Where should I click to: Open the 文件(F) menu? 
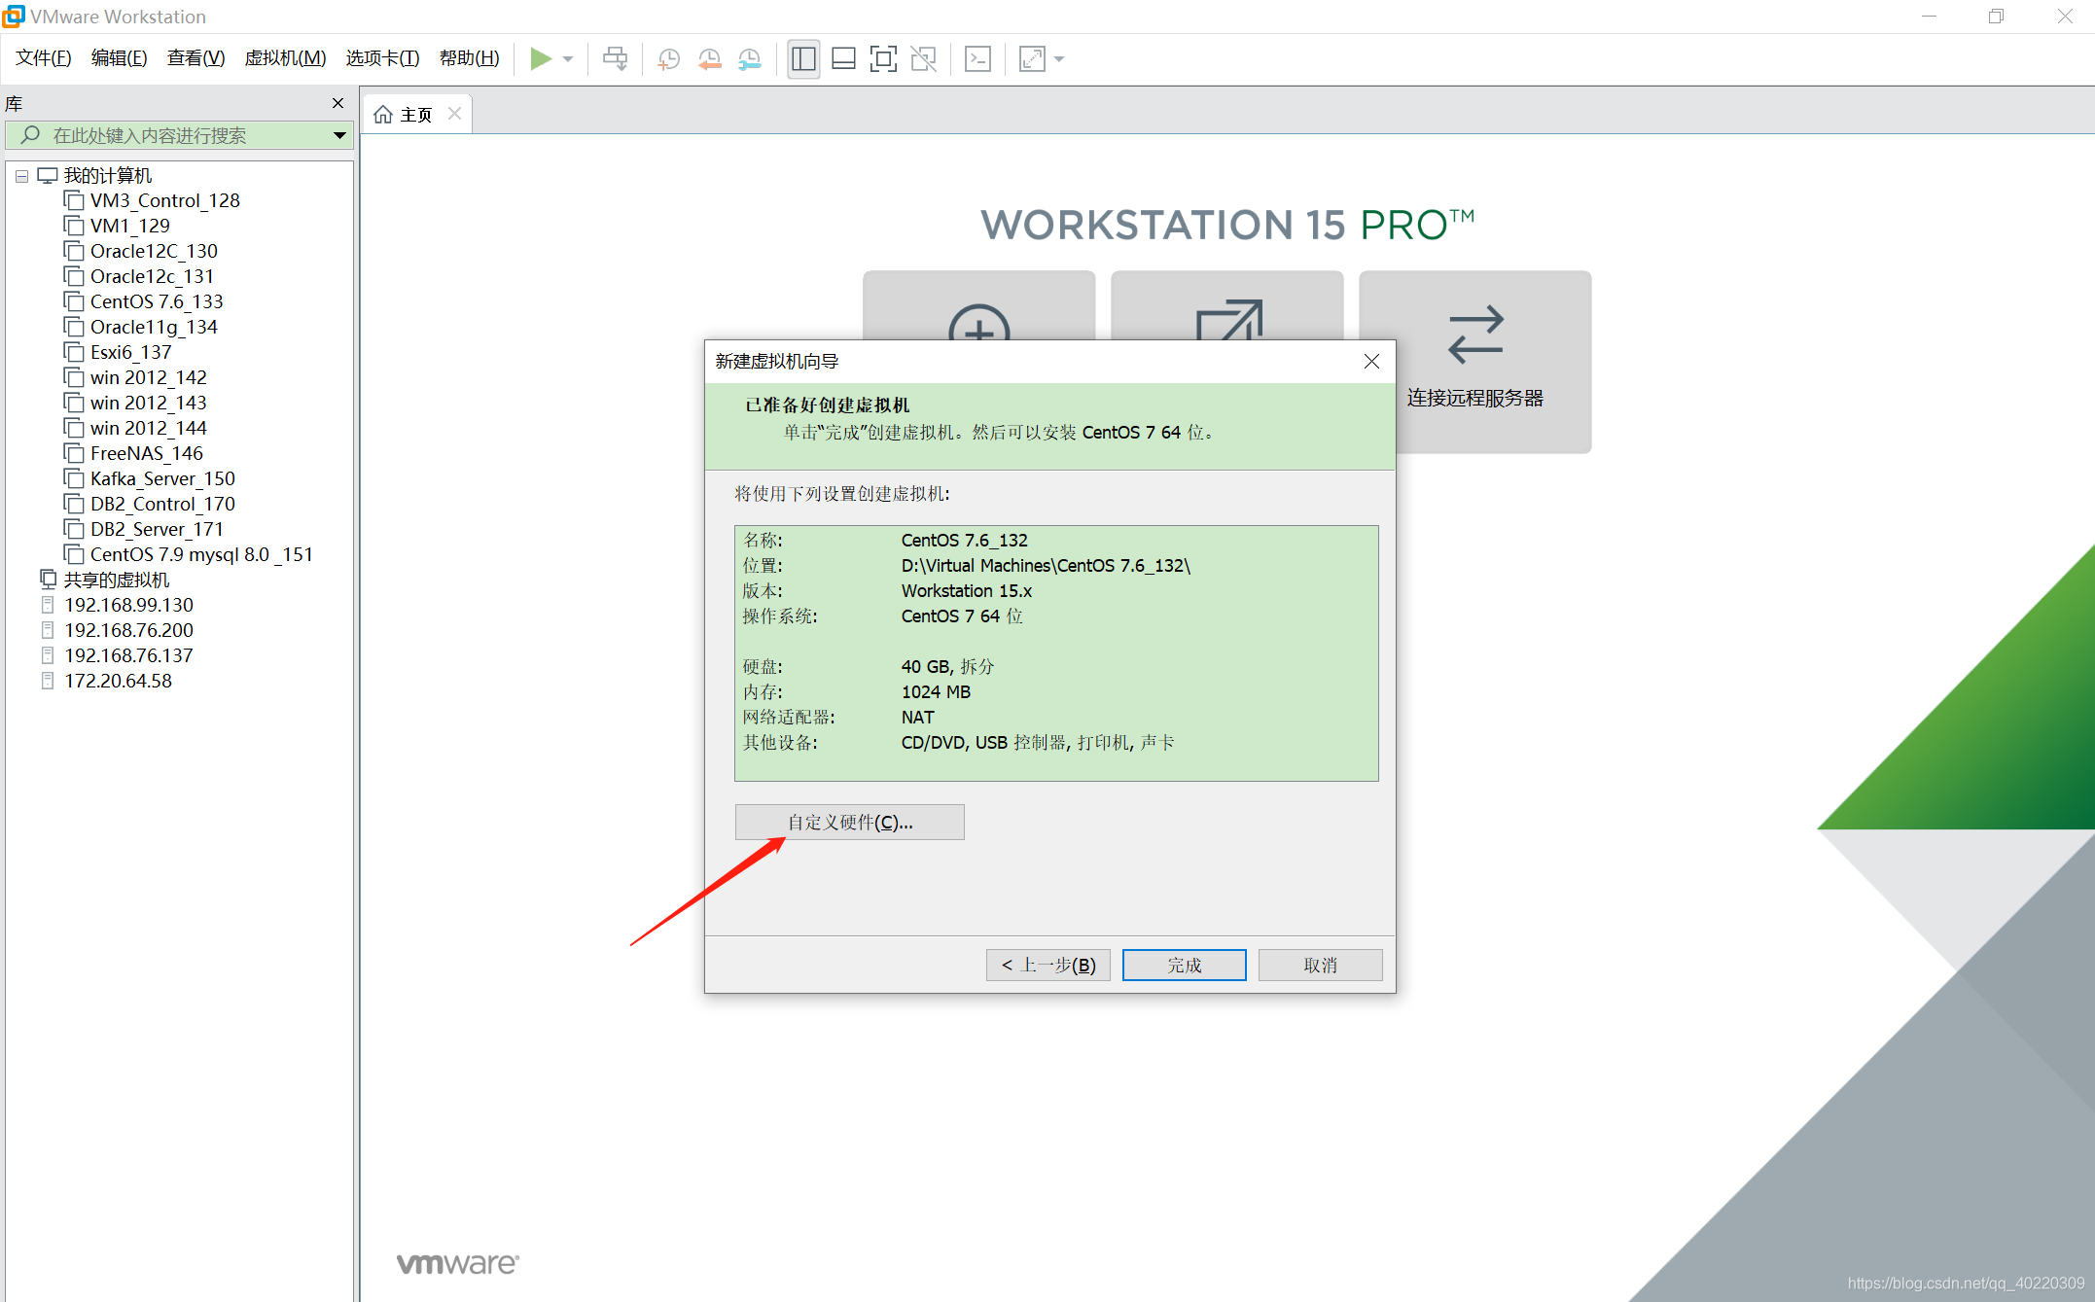click(x=42, y=55)
